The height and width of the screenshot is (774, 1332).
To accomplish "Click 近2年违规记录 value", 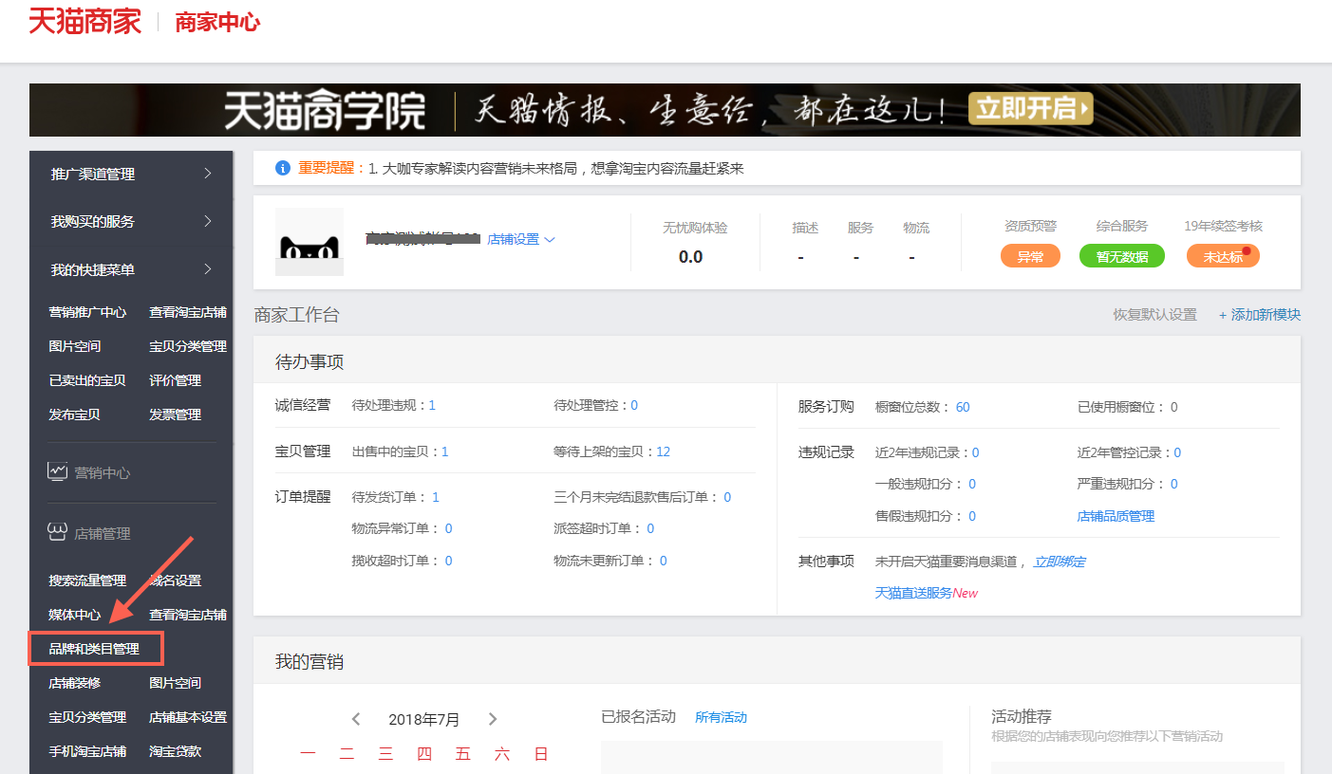I will click(975, 452).
